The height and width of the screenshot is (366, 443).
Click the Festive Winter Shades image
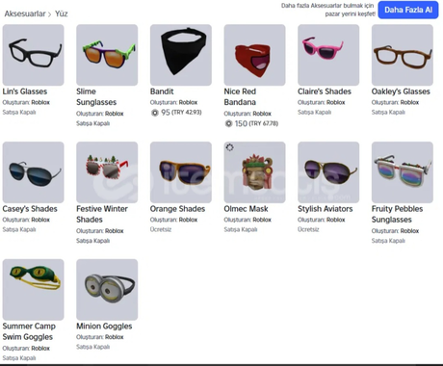[x=107, y=172]
